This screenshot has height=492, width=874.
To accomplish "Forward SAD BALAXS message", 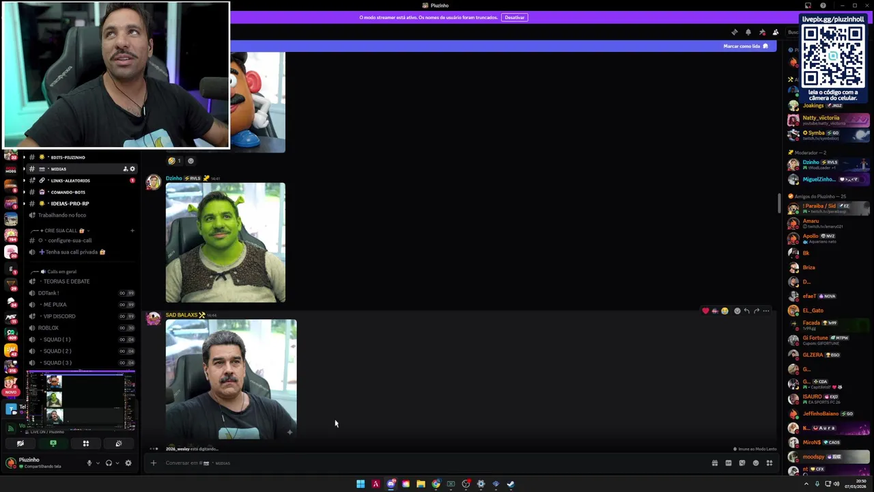I will coord(756,311).
